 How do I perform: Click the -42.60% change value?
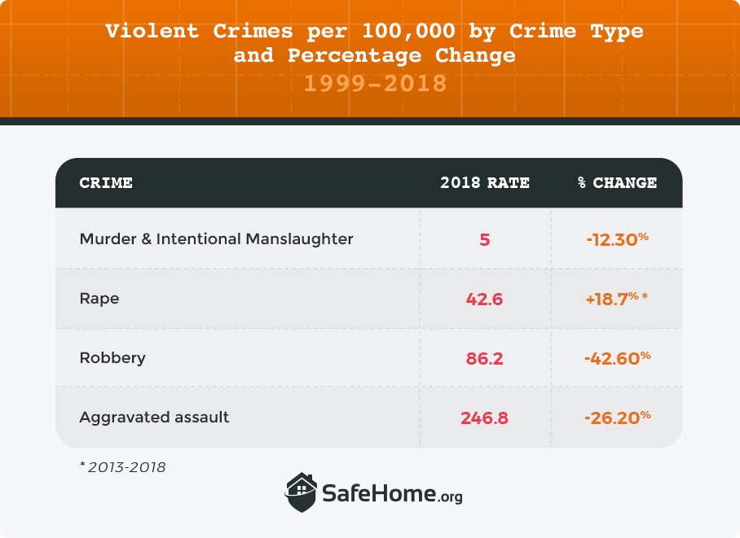617,358
